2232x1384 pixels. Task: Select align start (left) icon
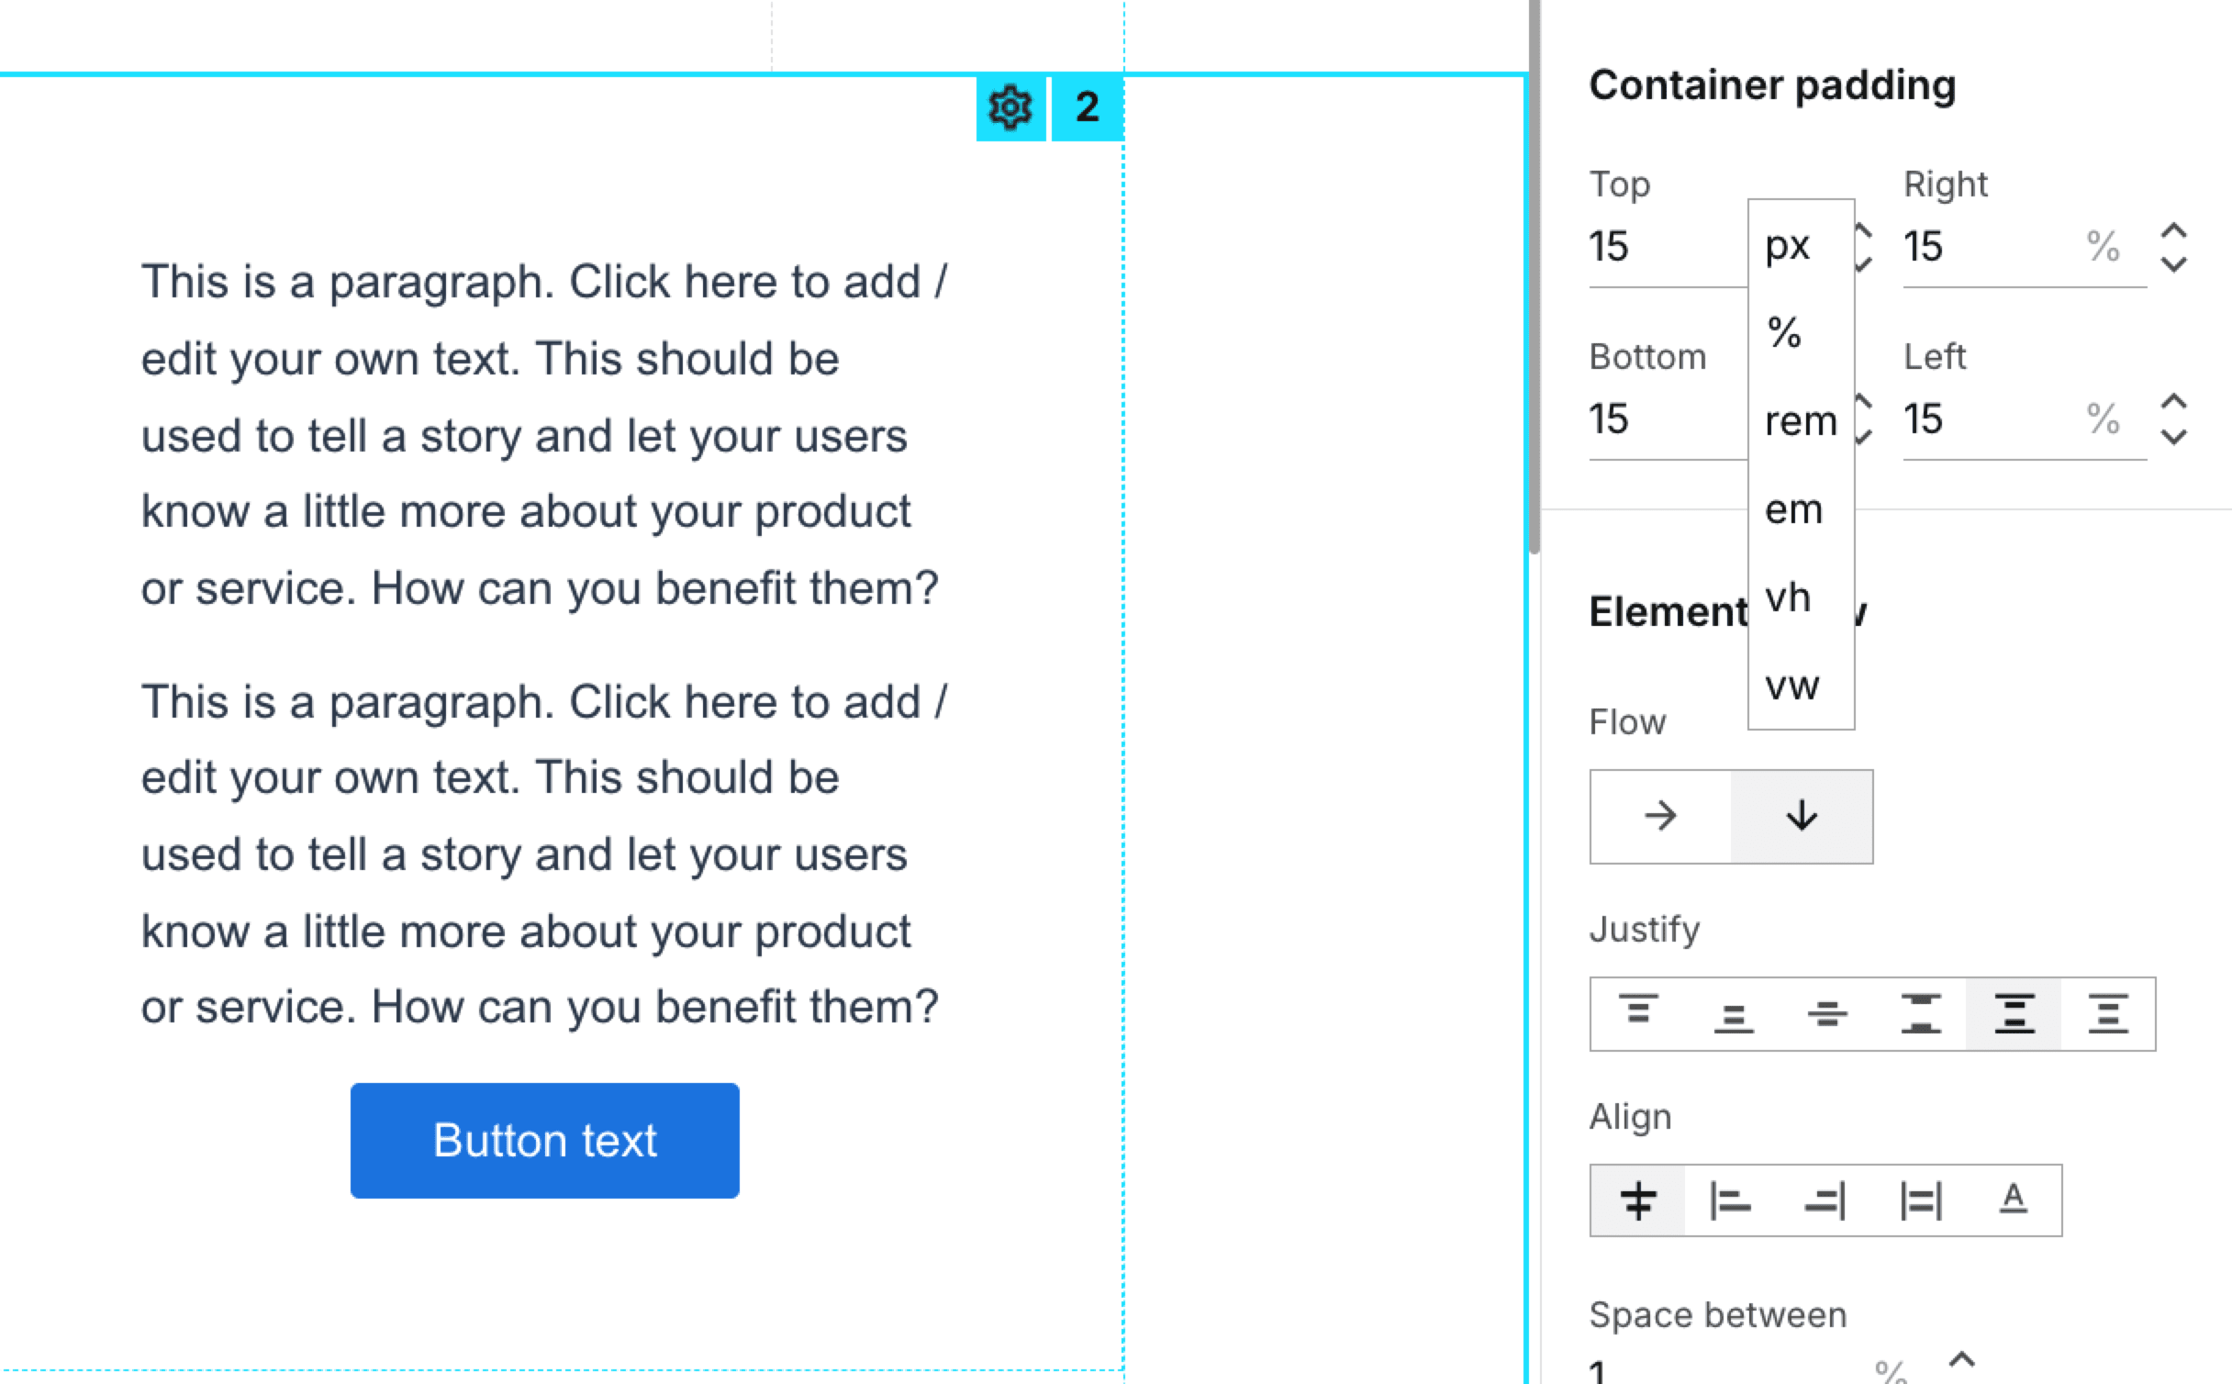click(1731, 1200)
